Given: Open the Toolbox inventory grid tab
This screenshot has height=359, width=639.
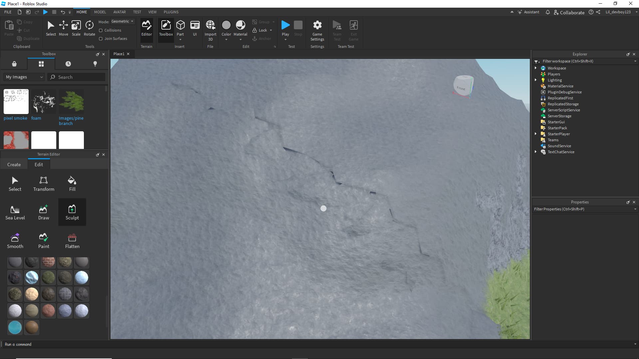Looking at the screenshot, I should click(41, 64).
